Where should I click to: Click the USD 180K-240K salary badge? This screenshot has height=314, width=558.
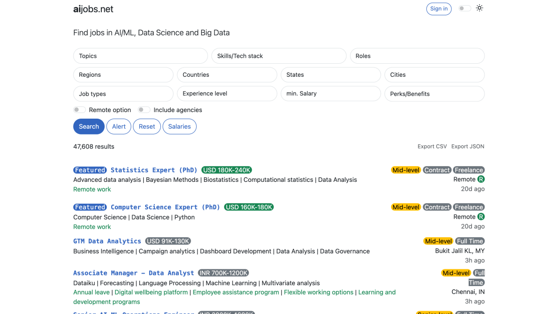(227, 170)
